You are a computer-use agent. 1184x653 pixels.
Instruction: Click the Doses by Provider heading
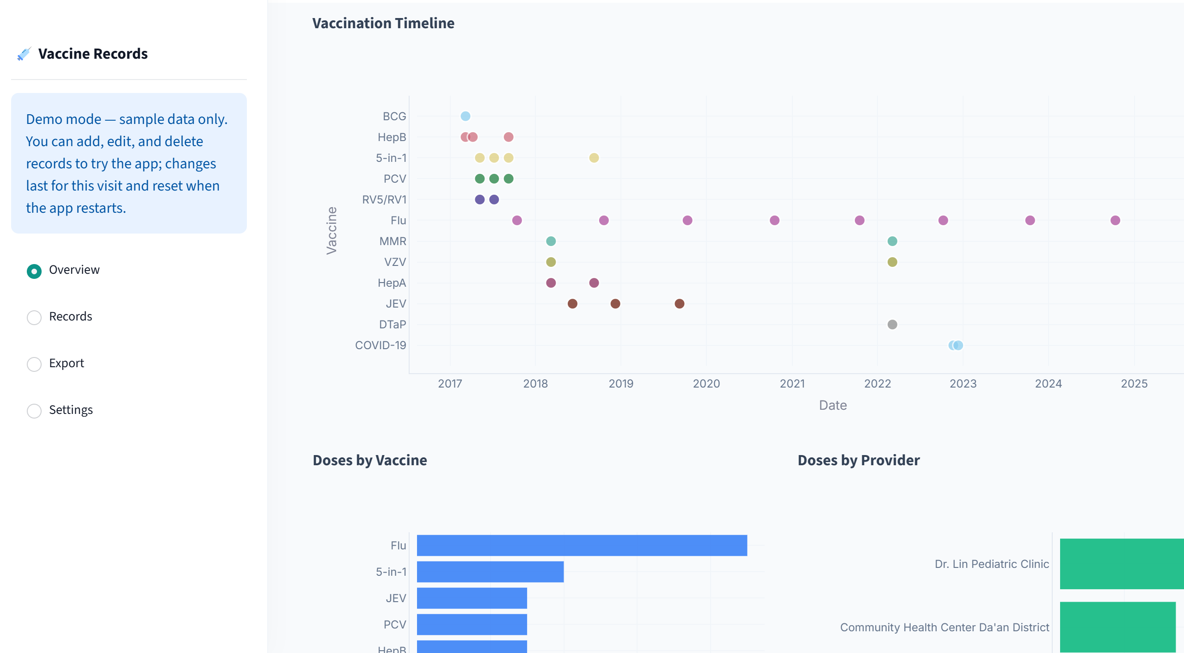click(x=859, y=460)
